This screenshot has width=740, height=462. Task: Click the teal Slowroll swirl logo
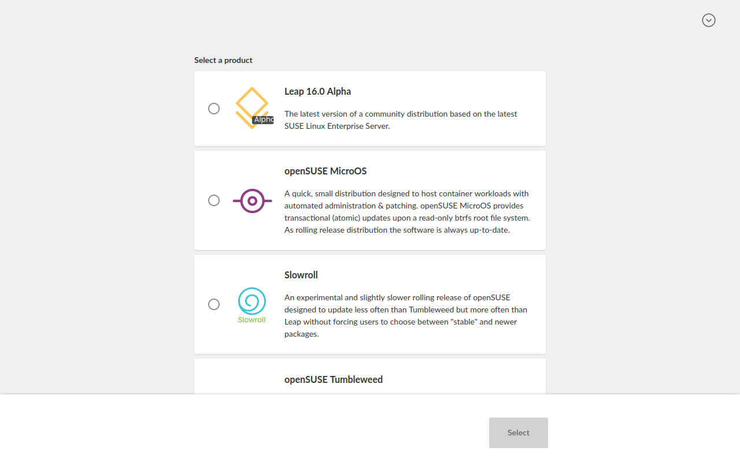coord(252,301)
